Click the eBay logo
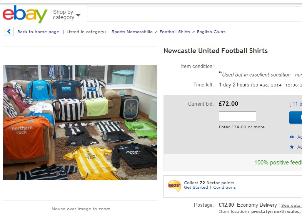 click(x=25, y=15)
